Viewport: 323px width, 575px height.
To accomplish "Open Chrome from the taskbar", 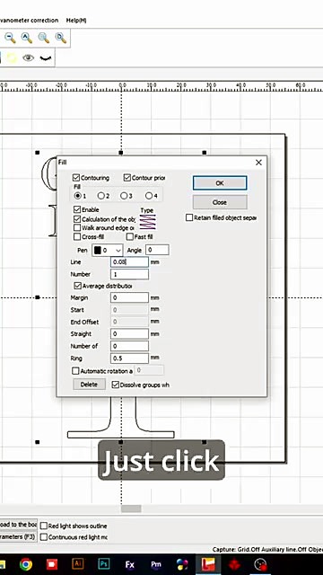I will pos(26,564).
